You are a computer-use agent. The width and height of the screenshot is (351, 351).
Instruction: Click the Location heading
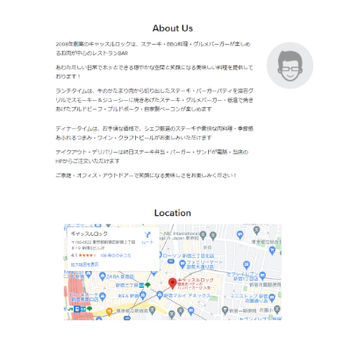[x=173, y=213]
